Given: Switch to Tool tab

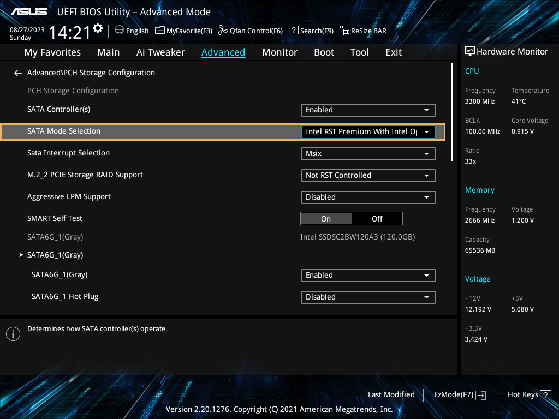Looking at the screenshot, I should tap(359, 52).
